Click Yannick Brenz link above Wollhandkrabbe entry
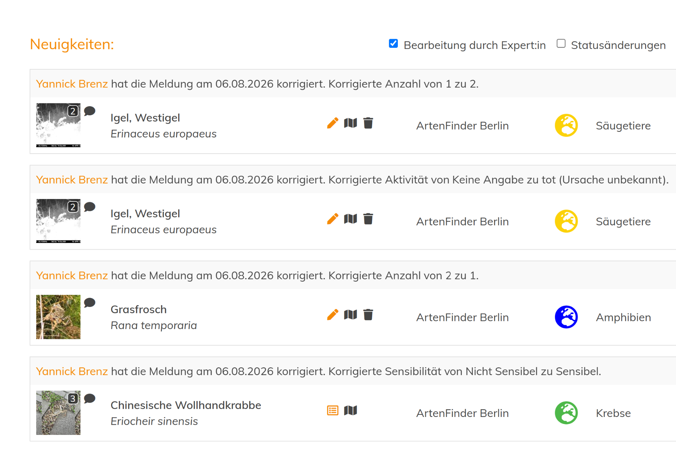The width and height of the screenshot is (676, 450). (x=72, y=371)
